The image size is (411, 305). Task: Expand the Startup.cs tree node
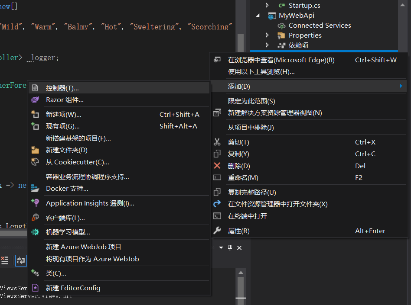[267, 5]
